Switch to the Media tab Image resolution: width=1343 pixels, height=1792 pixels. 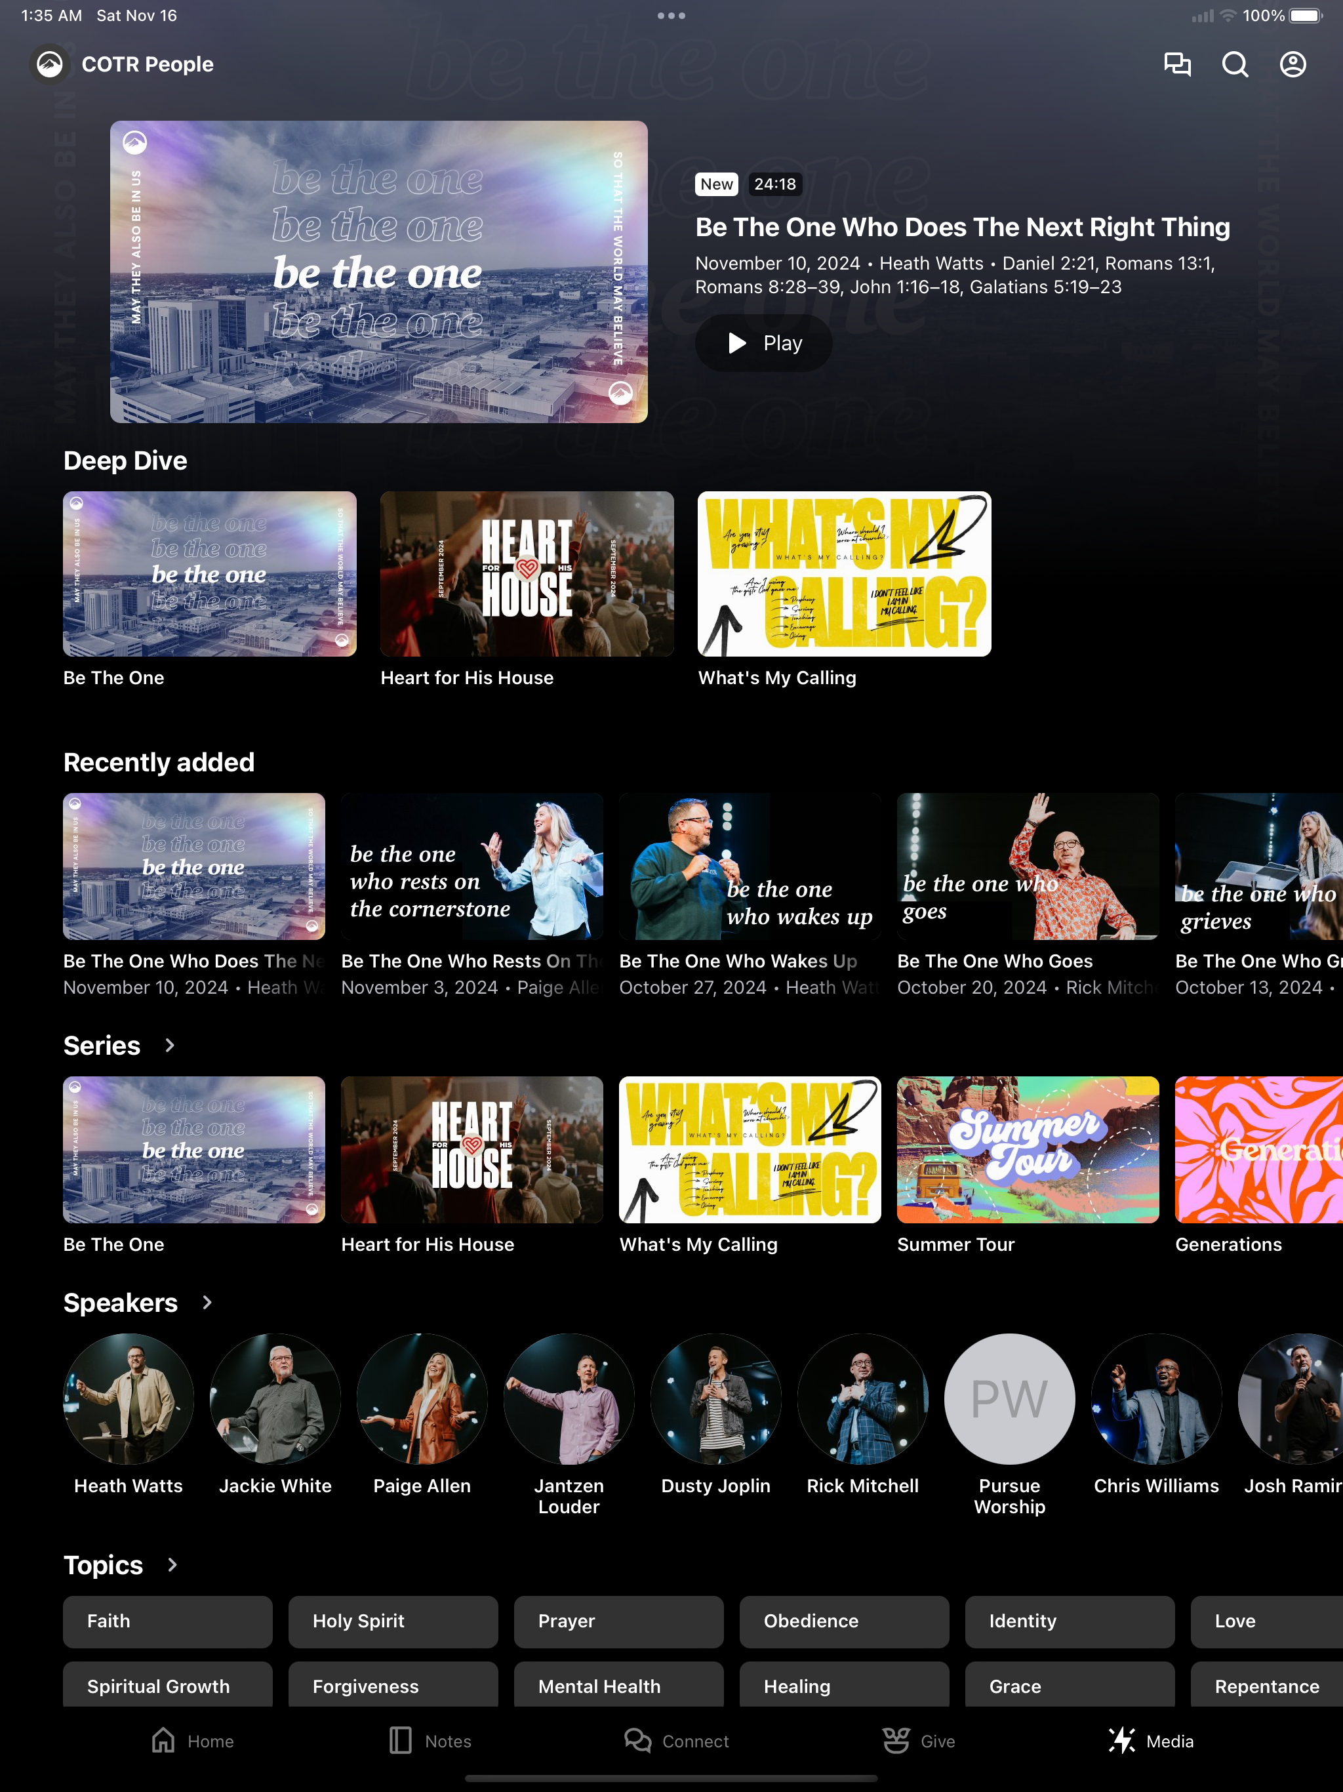1151,1741
